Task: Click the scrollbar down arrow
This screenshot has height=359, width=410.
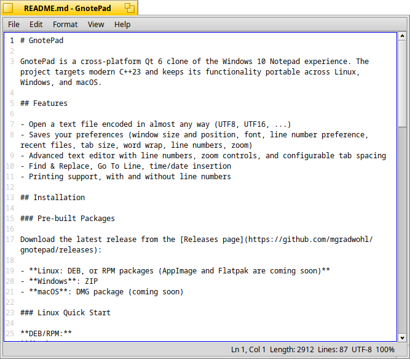Action: tap(402, 338)
